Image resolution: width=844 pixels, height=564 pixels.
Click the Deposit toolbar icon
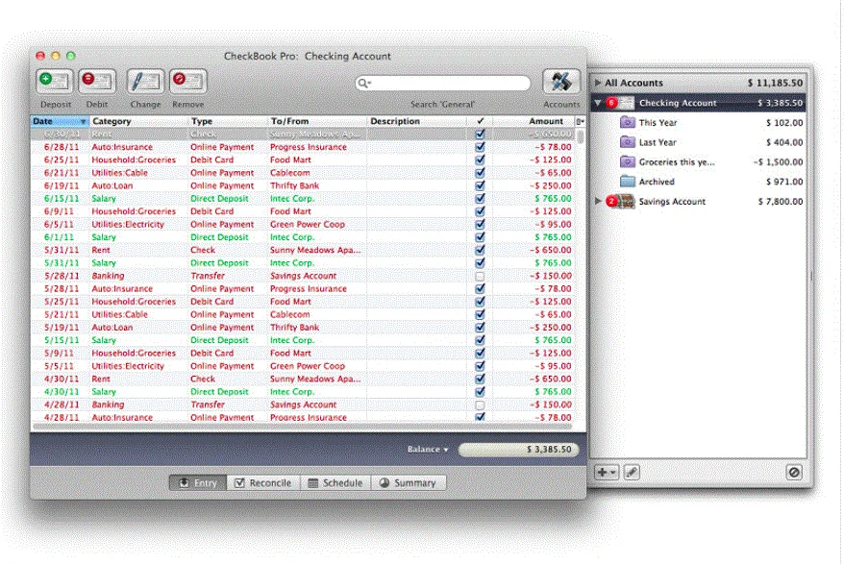[x=55, y=82]
